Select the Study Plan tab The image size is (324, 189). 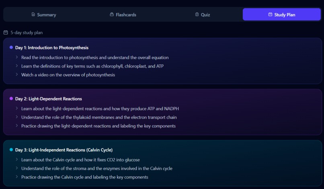pyautogui.click(x=282, y=14)
